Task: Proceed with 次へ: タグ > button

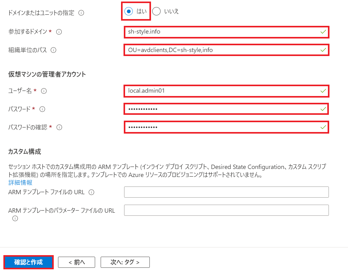Action: pos(125,262)
